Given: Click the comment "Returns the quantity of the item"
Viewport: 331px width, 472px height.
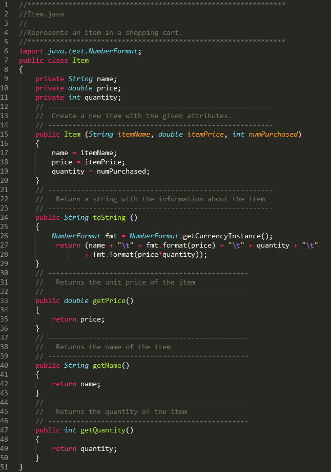Looking at the screenshot, I should tap(121, 411).
